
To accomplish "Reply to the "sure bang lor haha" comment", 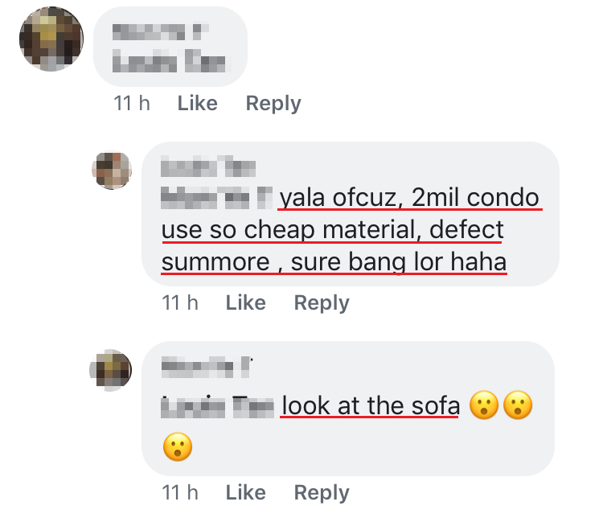I will [322, 302].
